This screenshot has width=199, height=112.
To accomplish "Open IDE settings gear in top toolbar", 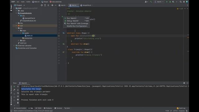I will tap(184, 2).
